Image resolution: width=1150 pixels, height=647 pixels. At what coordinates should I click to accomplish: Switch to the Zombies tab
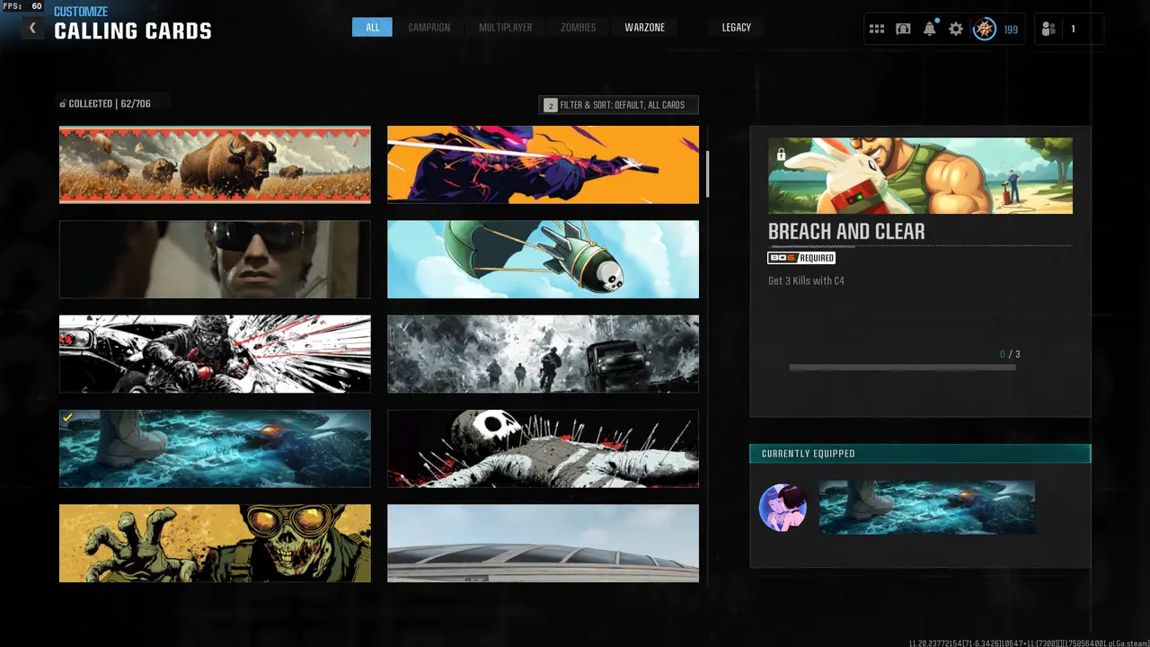coord(578,28)
